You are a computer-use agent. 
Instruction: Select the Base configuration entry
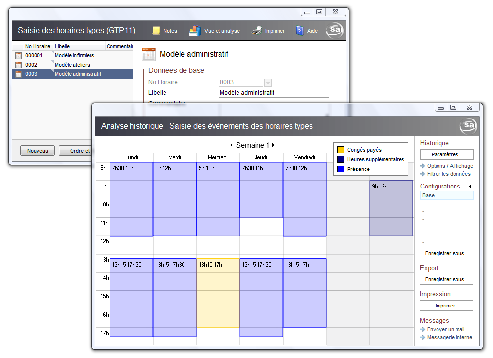click(446, 195)
